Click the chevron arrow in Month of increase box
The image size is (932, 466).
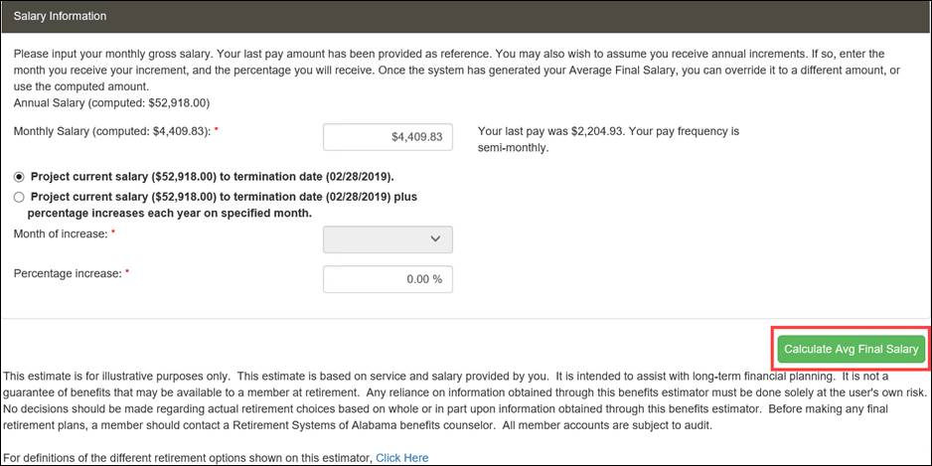point(435,238)
